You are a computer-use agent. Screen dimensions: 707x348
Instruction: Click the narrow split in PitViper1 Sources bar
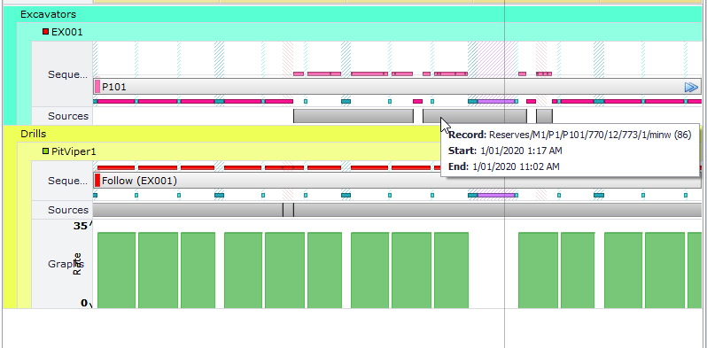[x=289, y=210]
